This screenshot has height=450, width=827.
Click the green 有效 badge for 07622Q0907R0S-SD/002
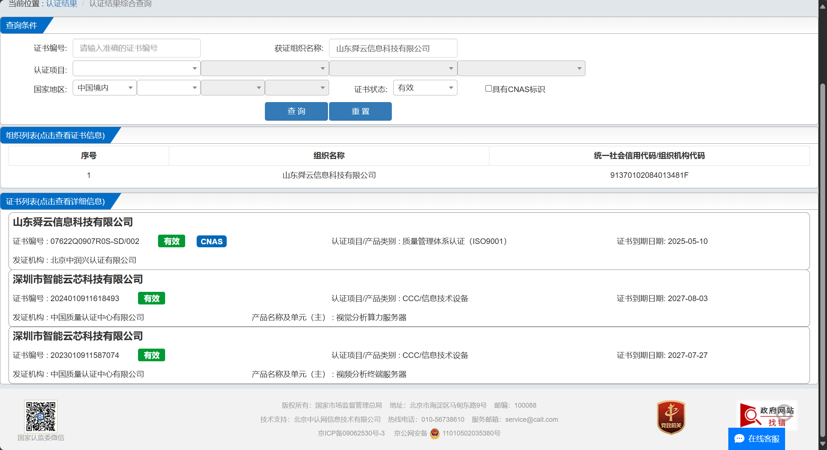coord(171,241)
